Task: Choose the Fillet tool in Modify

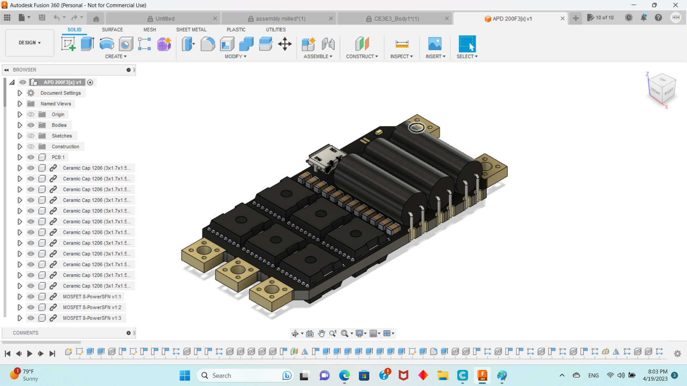Action: click(208, 44)
